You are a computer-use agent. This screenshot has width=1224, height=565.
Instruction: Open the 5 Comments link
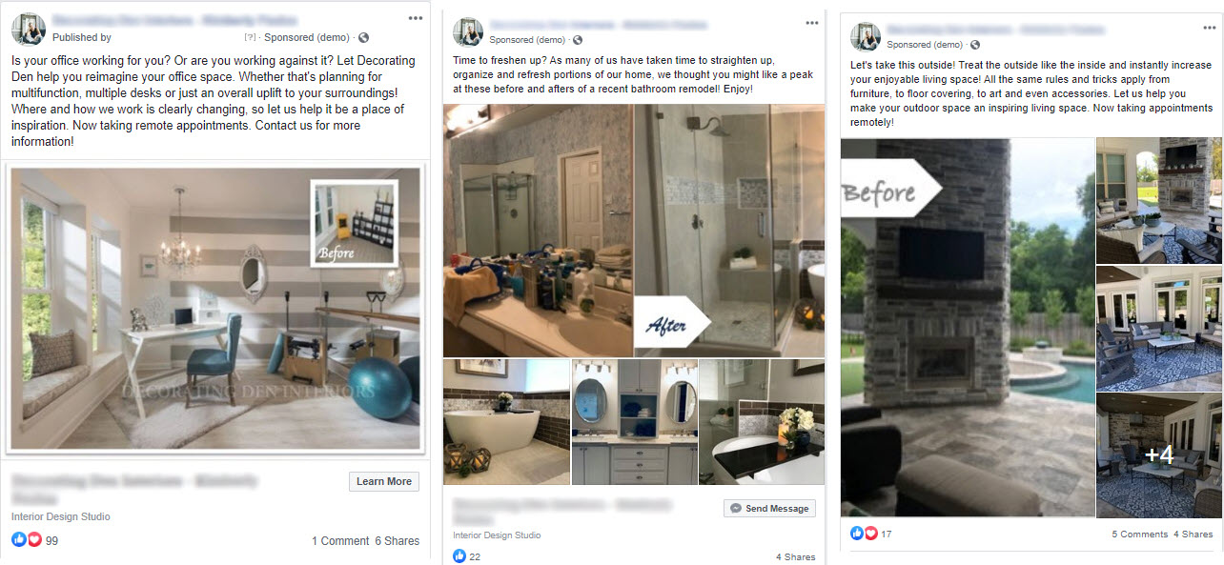(1140, 535)
